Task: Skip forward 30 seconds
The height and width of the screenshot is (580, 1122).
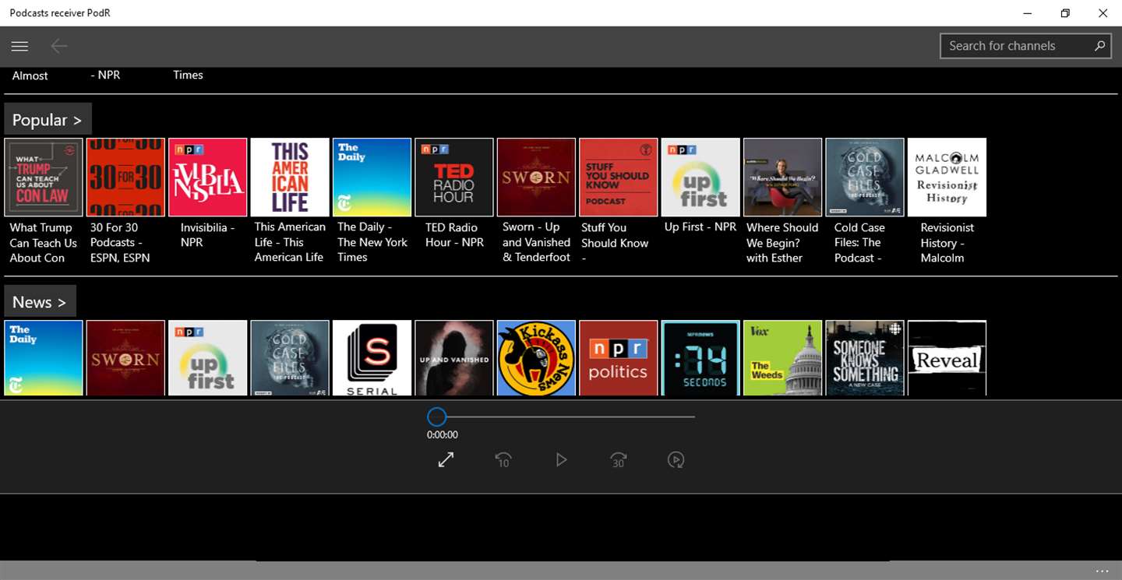Action: (618, 460)
